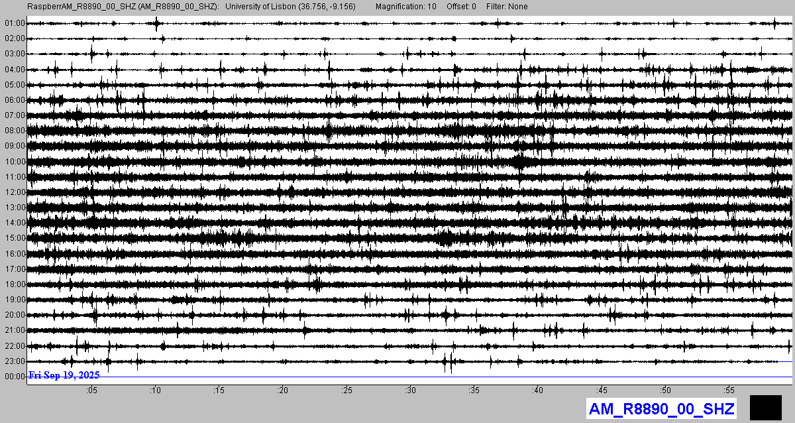
Task: Click the Offset: 0 header text
Action: [461, 7]
